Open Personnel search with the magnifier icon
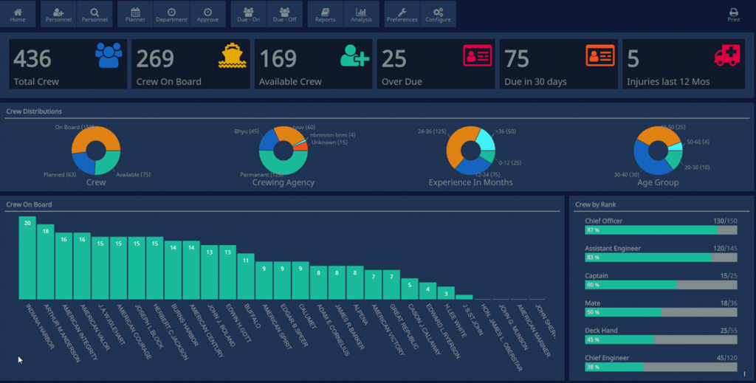The image size is (756, 383). tap(94, 14)
